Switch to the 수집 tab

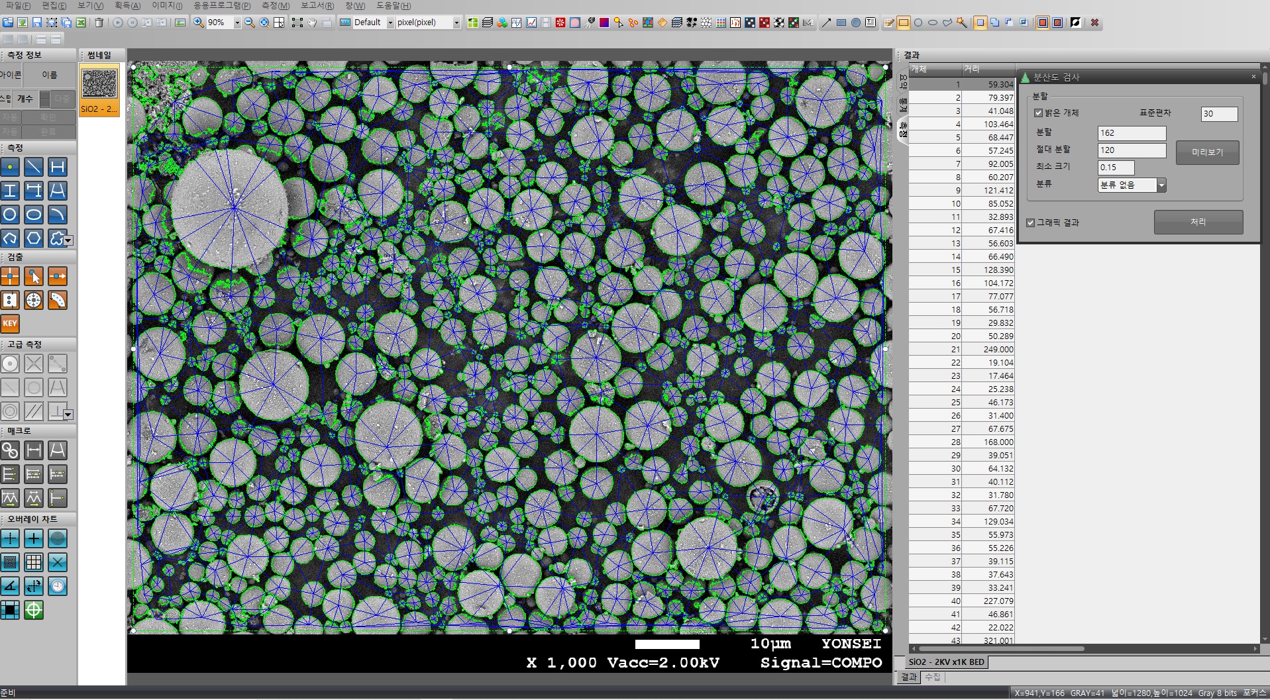pyautogui.click(x=933, y=677)
